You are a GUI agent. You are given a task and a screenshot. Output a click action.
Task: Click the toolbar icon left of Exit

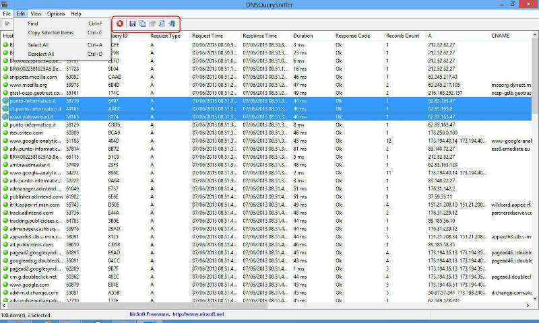(162, 24)
